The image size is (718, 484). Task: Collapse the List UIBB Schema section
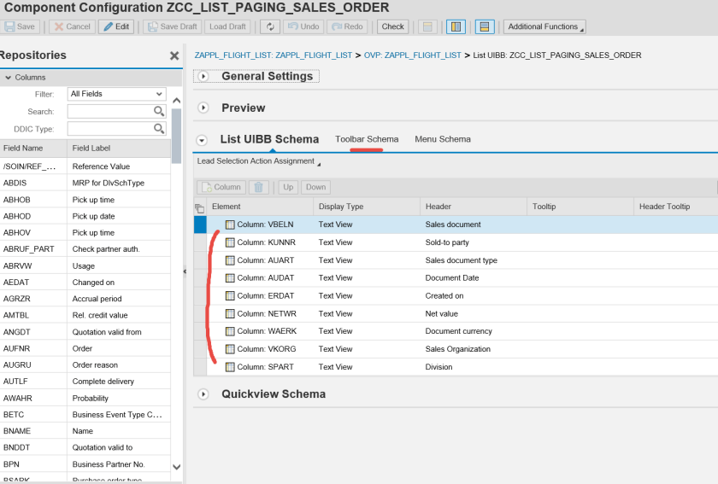(x=203, y=140)
